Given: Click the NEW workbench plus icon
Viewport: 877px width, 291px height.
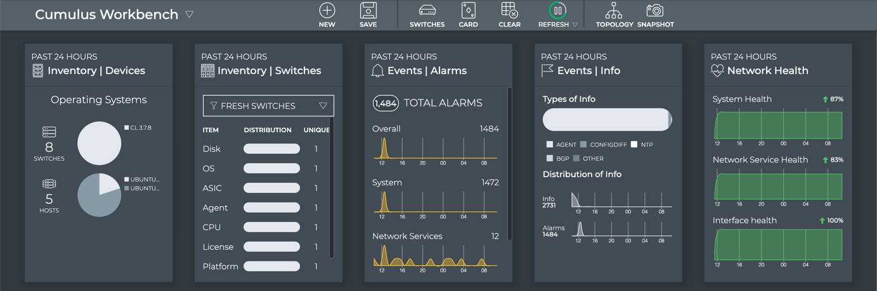Looking at the screenshot, I should coord(327,11).
